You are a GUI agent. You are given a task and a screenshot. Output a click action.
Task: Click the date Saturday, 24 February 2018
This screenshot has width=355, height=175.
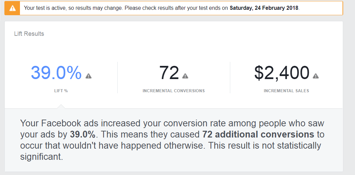(x=264, y=8)
